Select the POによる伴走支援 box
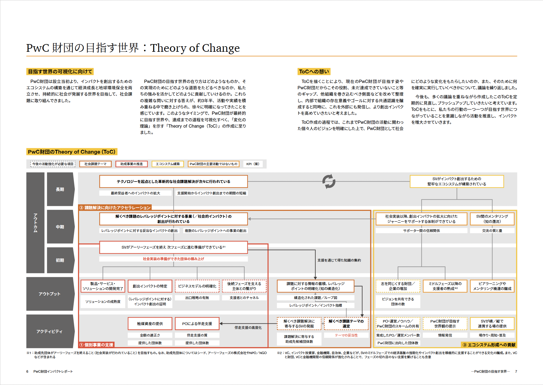The width and height of the screenshot is (543, 385). [197, 324]
